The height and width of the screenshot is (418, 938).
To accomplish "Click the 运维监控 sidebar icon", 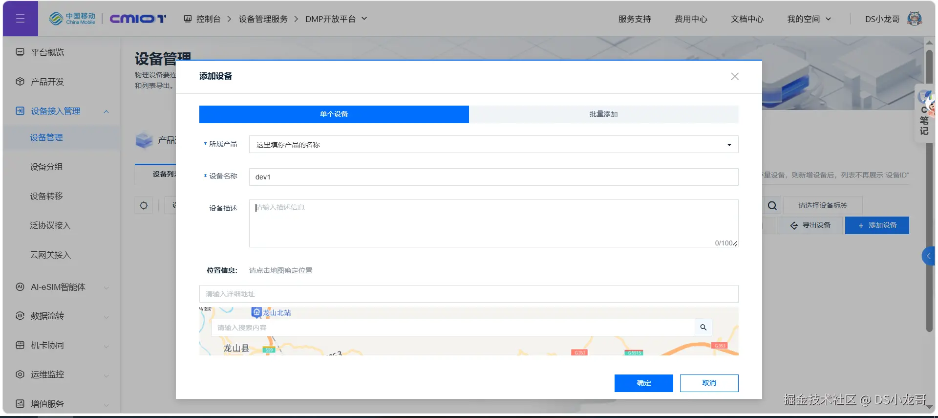I will [20, 374].
